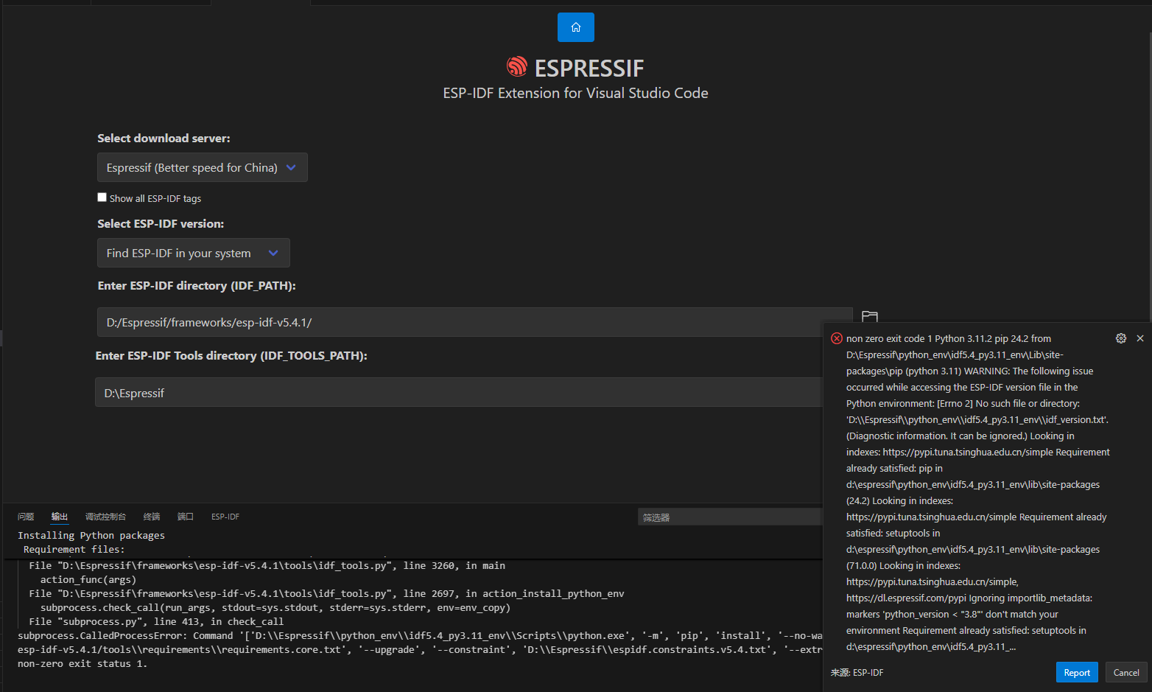This screenshot has width=1152, height=692.
Task: Click the IDF_TOOLS_PATH input field
Action: (x=459, y=392)
